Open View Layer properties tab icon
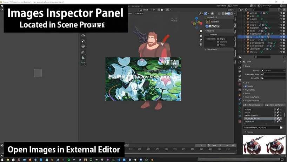The height and width of the screenshot is (162, 287). [x=240, y=76]
